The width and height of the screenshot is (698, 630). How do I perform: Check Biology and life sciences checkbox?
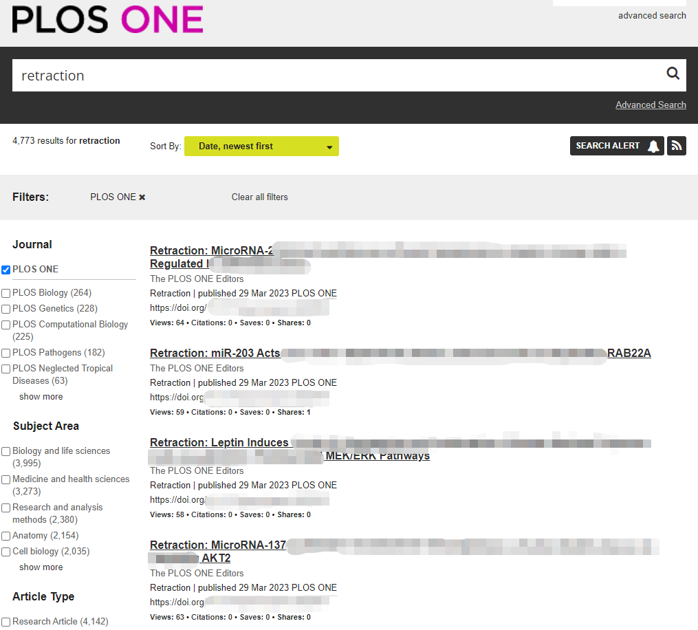(6, 451)
